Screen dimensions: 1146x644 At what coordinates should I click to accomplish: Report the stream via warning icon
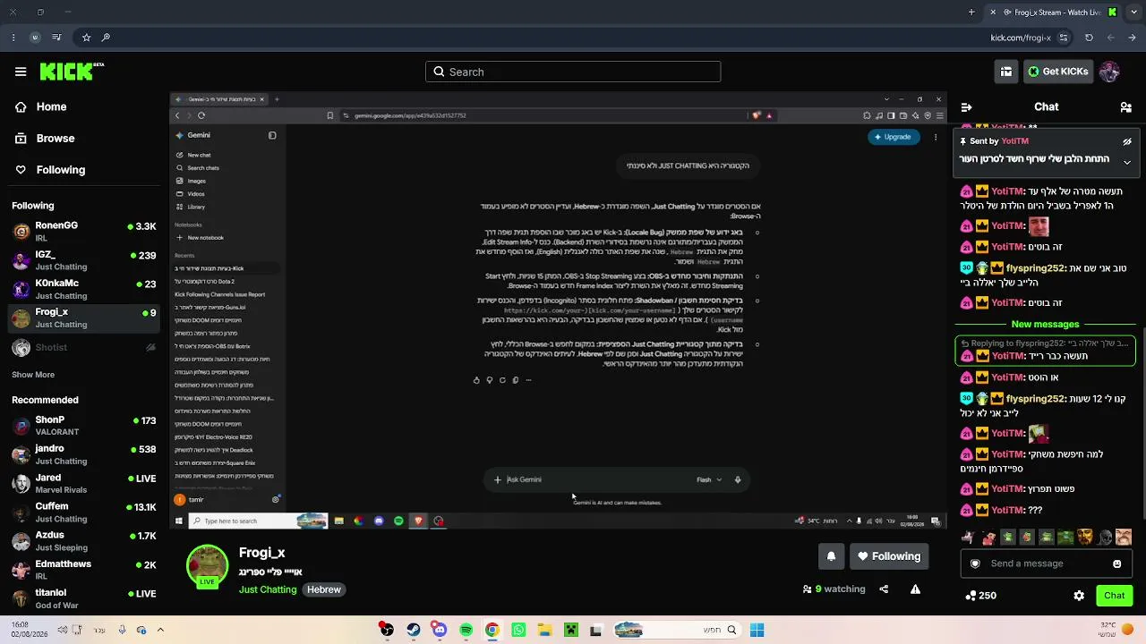pyautogui.click(x=915, y=589)
